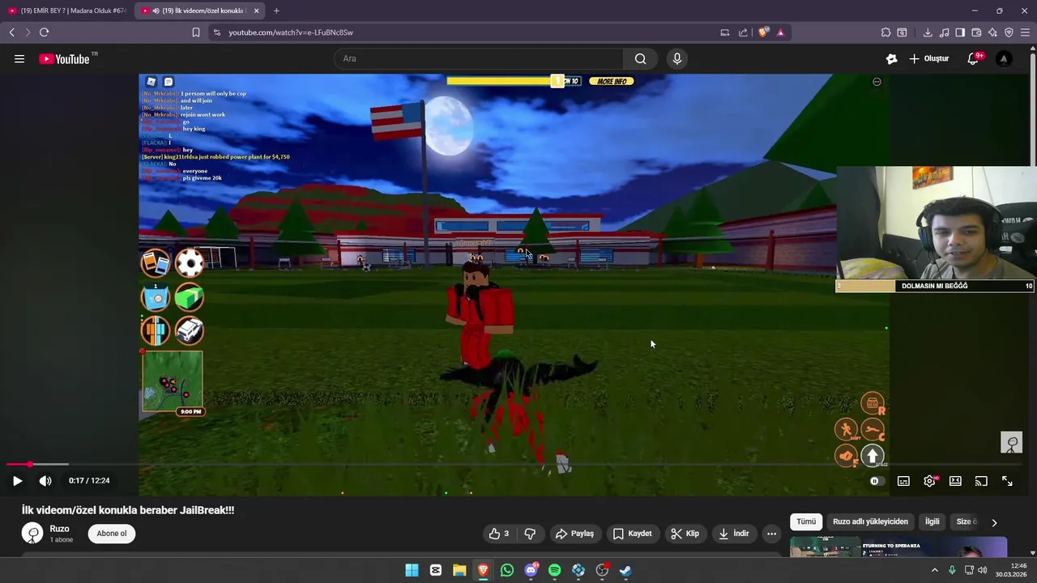The height and width of the screenshot is (583, 1037).
Task: Save the video with Kaydet button
Action: 632,534
